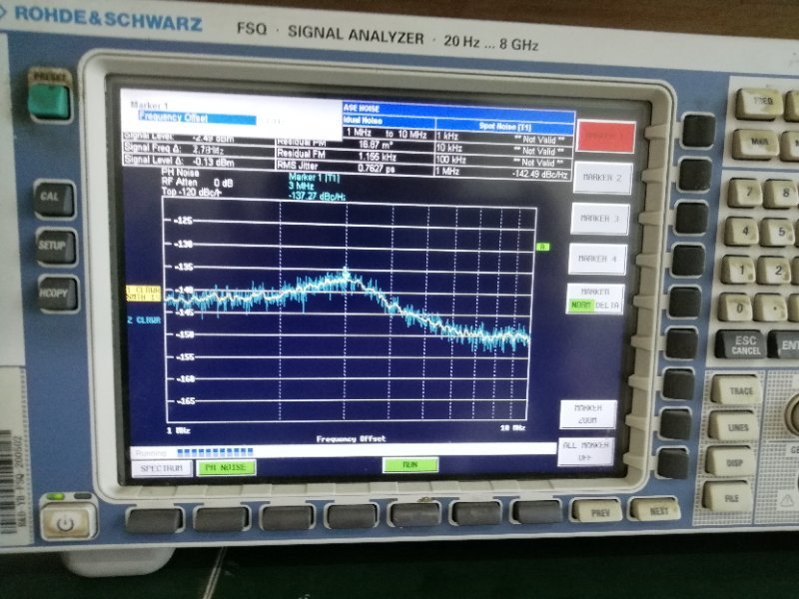Push black hardware key beside MARKER 2 softkey
The image size is (799, 599).
pyautogui.click(x=695, y=175)
